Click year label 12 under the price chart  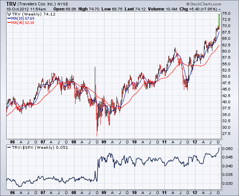click(195, 142)
